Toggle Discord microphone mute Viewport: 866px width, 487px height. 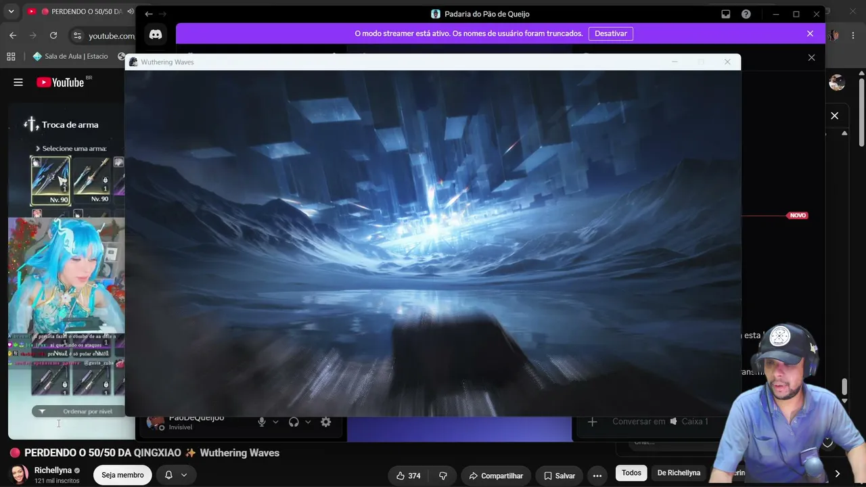pyautogui.click(x=262, y=422)
